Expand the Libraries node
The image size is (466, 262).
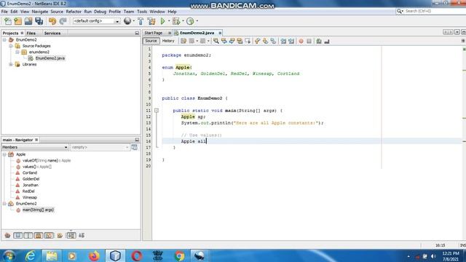[x=11, y=65]
